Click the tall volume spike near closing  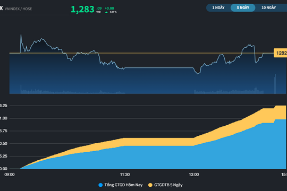coord(275,84)
